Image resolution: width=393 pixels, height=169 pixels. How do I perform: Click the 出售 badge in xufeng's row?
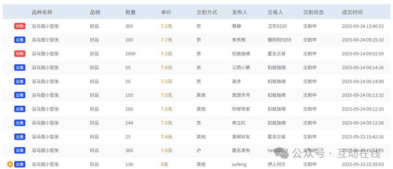20,164
